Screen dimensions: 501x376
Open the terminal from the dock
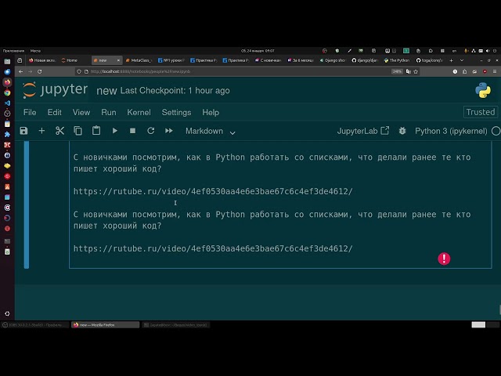(7, 241)
